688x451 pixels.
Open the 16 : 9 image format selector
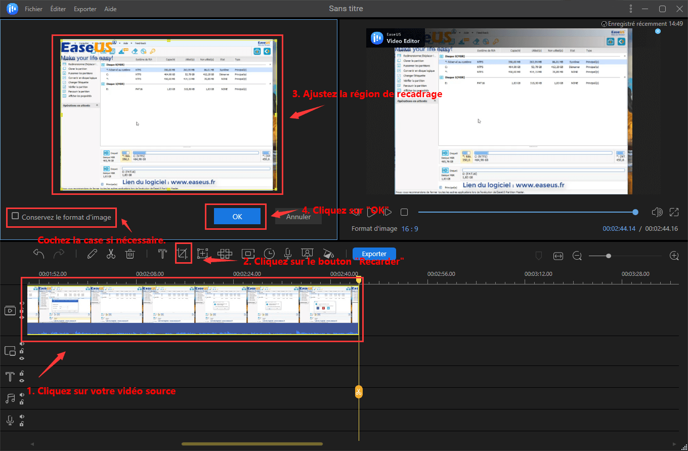point(409,229)
